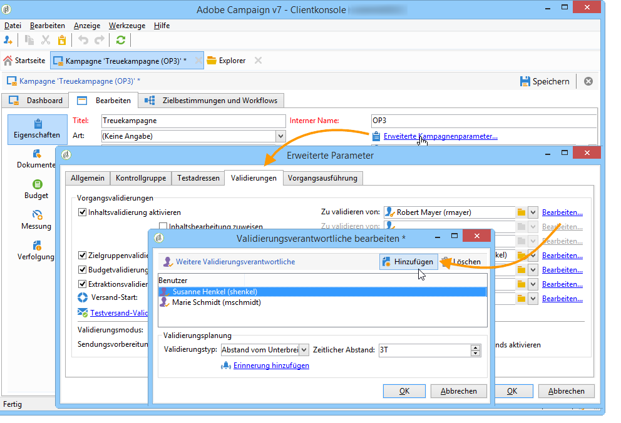Open Erweiterte Kampagnenparameter link
This screenshot has height=423, width=621.
441,136
